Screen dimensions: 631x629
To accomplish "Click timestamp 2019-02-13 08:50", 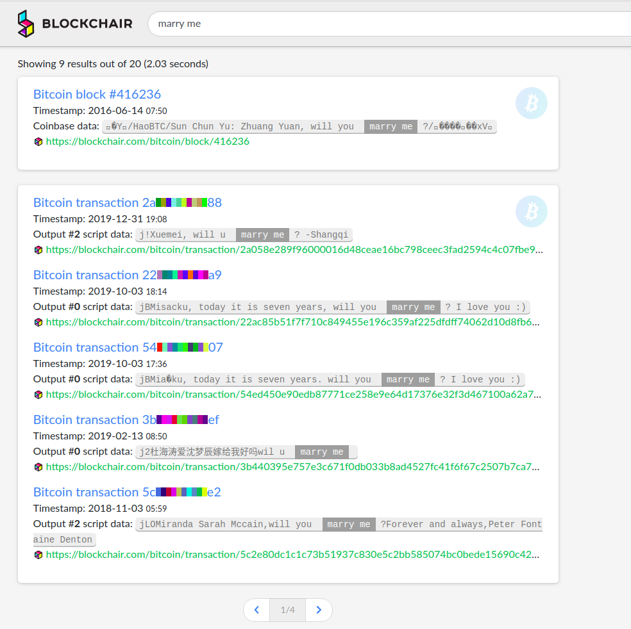I will click(128, 436).
